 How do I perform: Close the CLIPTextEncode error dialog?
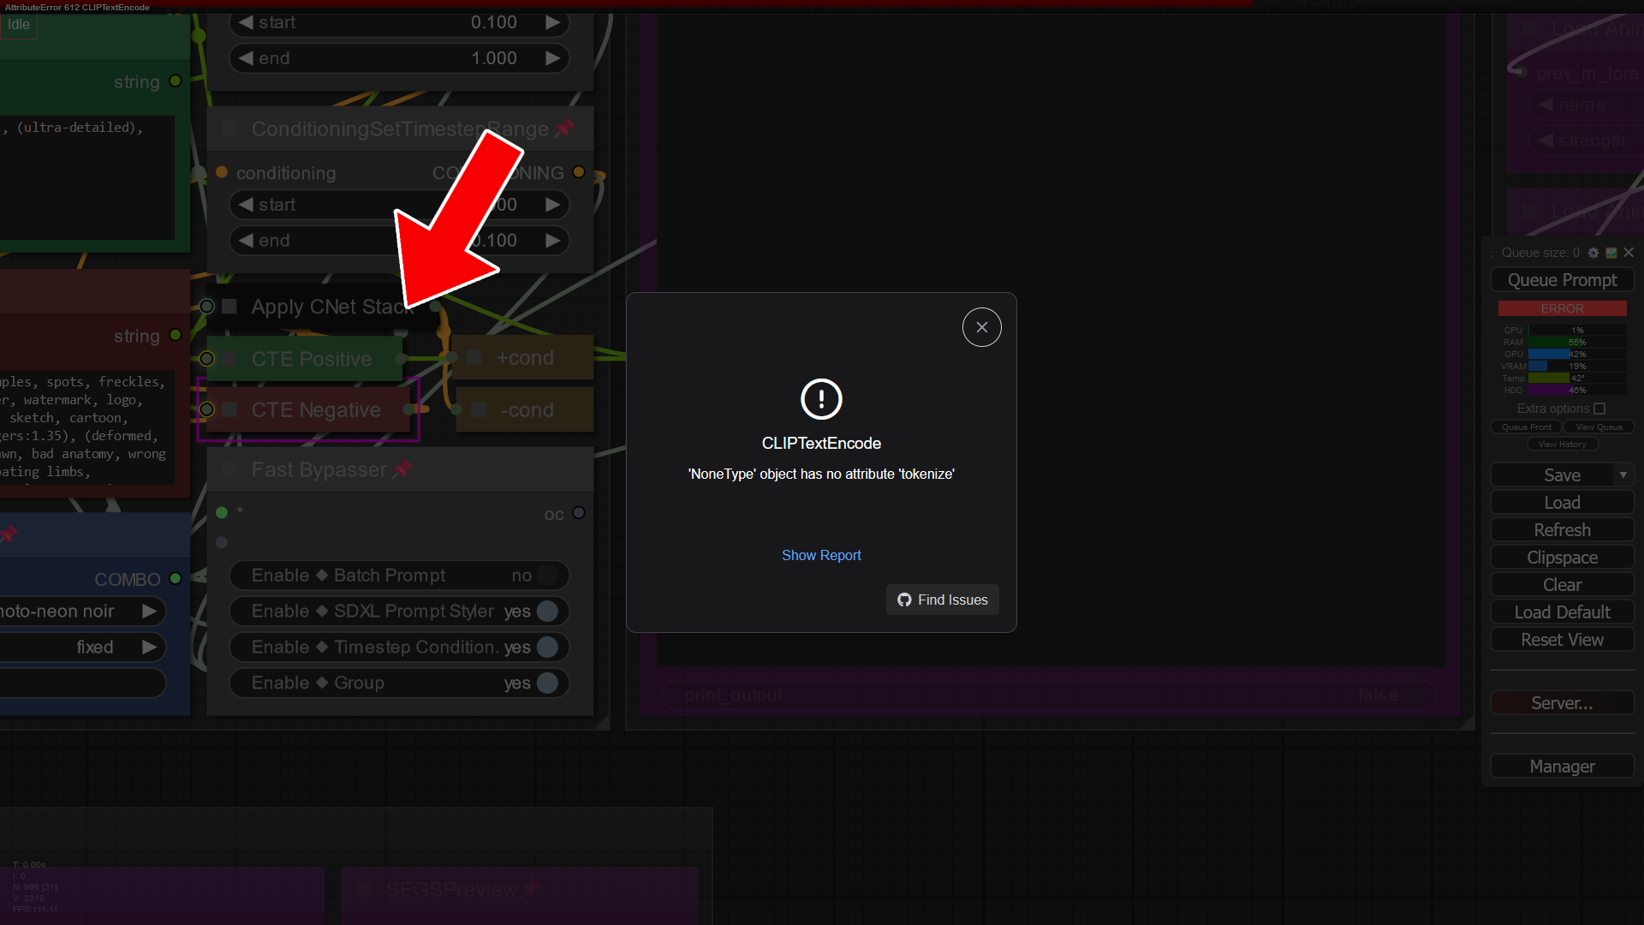click(981, 327)
